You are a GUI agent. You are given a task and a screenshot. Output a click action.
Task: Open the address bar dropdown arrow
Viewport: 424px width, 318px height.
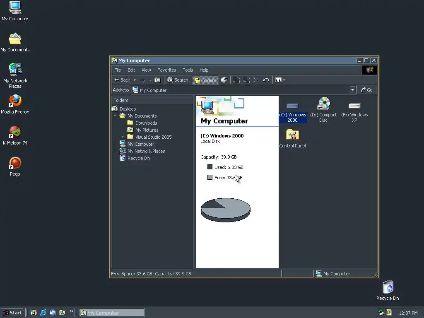pyautogui.click(x=352, y=90)
